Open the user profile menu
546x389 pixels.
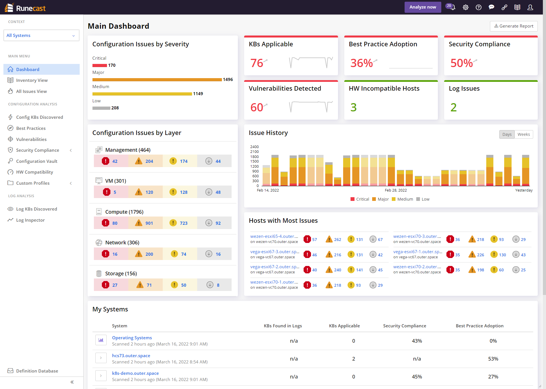pyautogui.click(x=530, y=7)
